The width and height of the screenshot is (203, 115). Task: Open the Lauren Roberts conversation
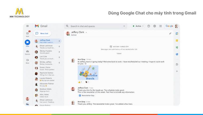(48, 79)
